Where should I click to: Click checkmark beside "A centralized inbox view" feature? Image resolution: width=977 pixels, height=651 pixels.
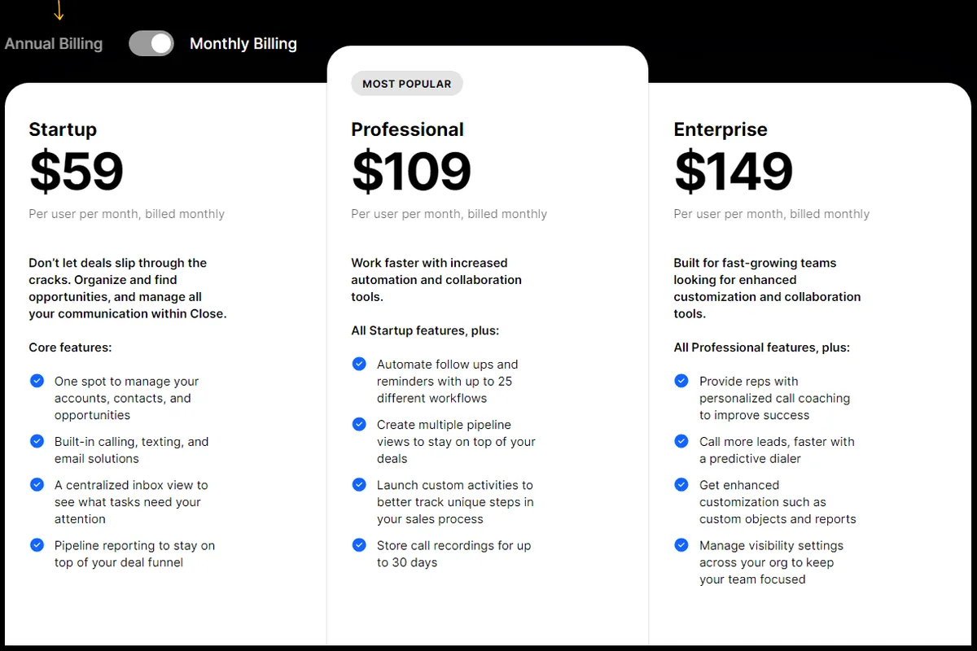37,484
